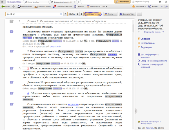This screenshot has width=169, height=130.
Task: Open the перечень hyperlink
Action: (73, 104)
